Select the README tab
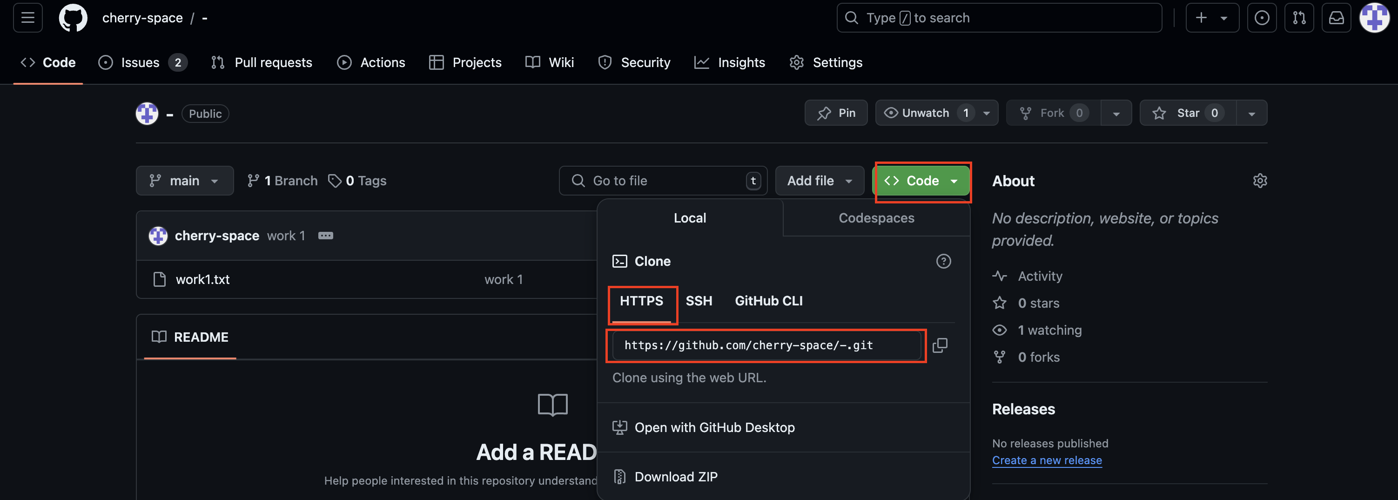The height and width of the screenshot is (500, 1398). pyautogui.click(x=190, y=337)
